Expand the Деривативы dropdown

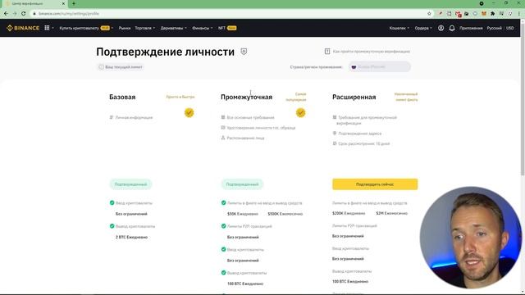click(173, 28)
